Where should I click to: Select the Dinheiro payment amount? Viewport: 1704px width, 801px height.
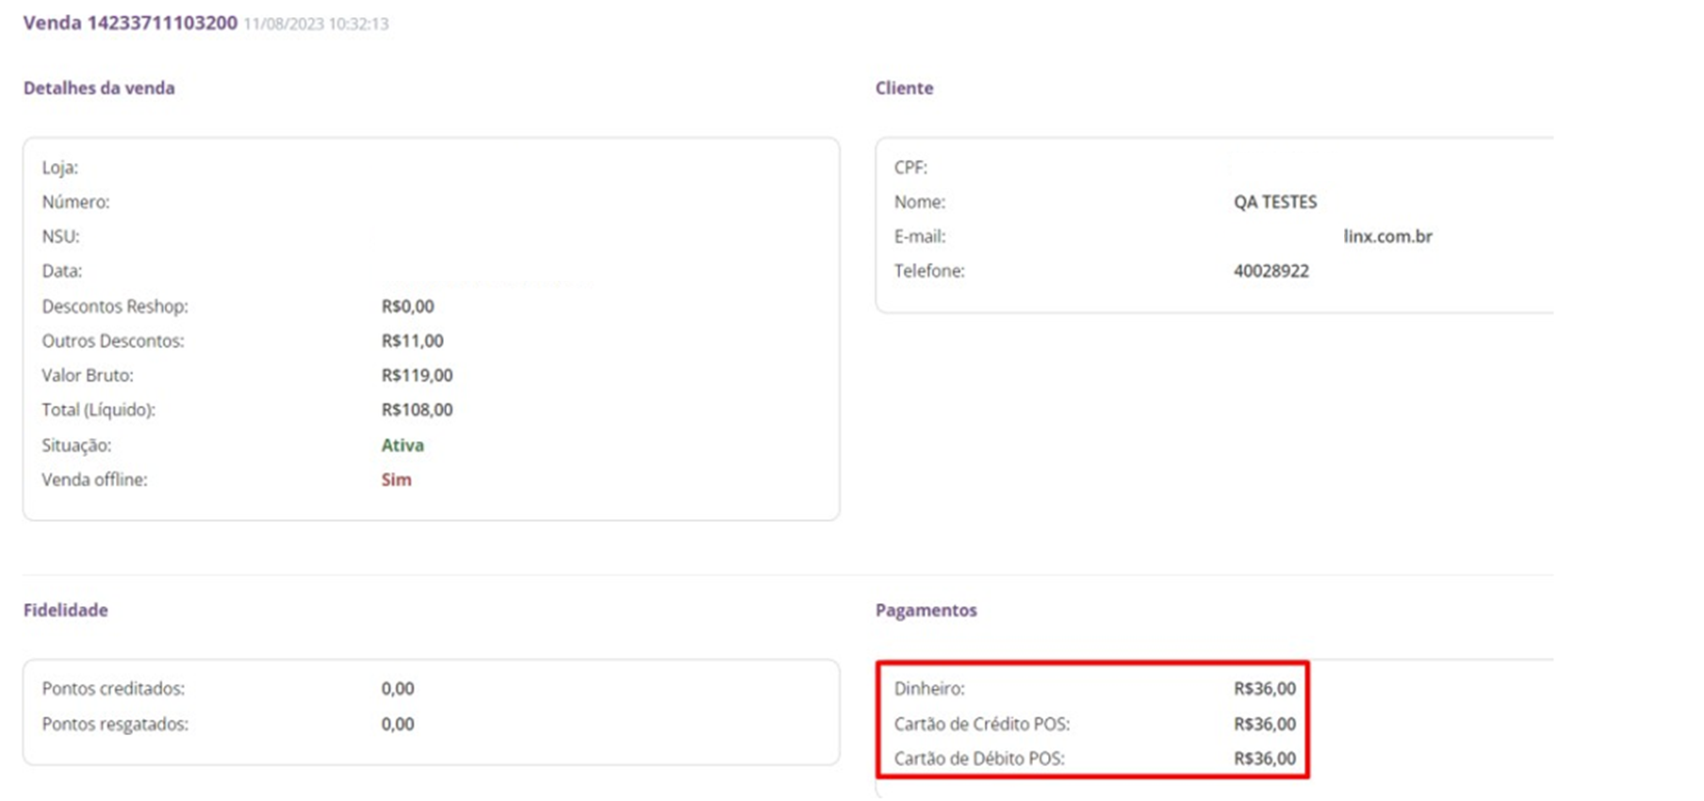(x=1264, y=689)
